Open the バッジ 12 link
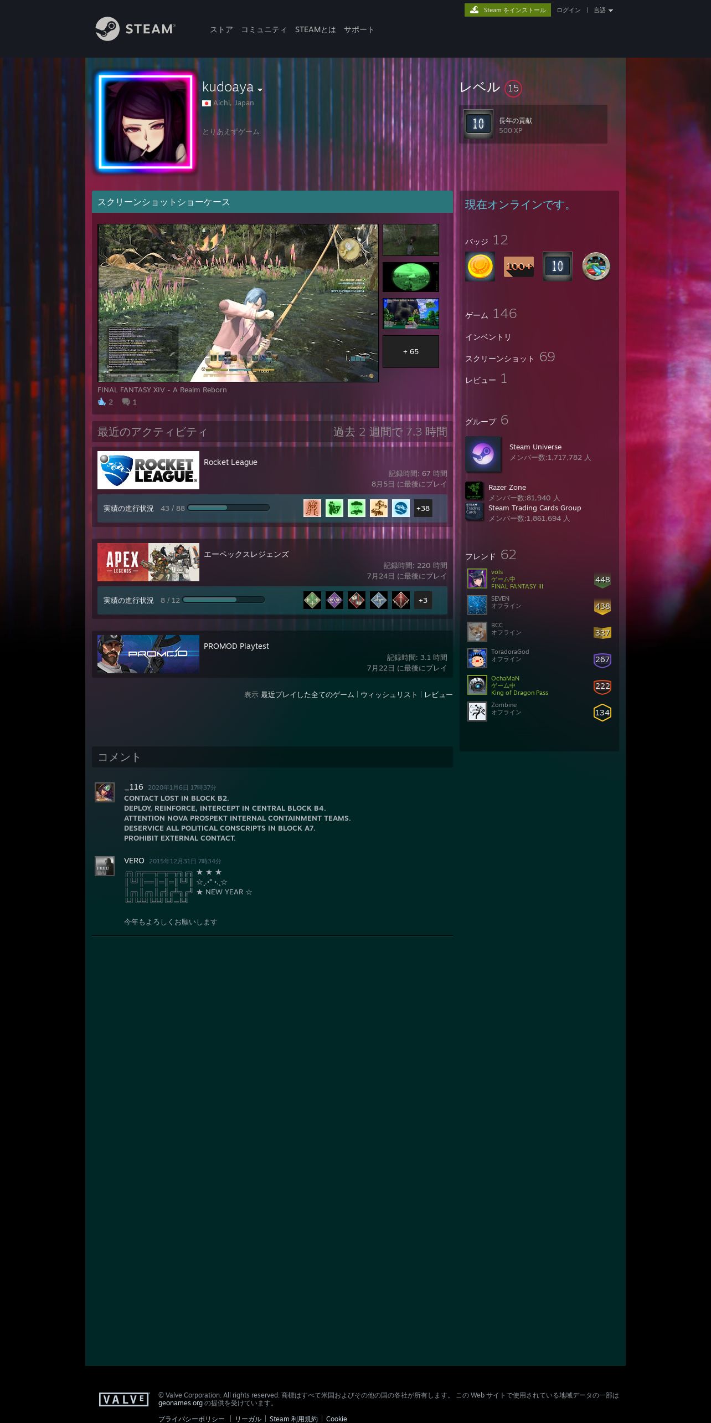 point(486,240)
